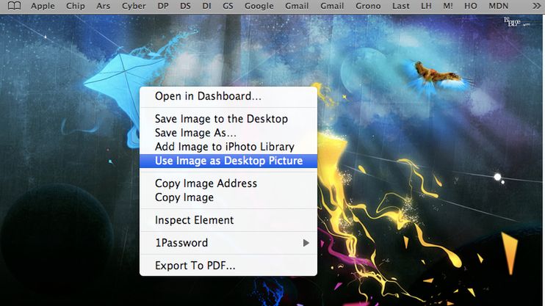Viewport: 545px width, 306px height.
Task: Open the M! bookmark
Action: coord(448,6)
